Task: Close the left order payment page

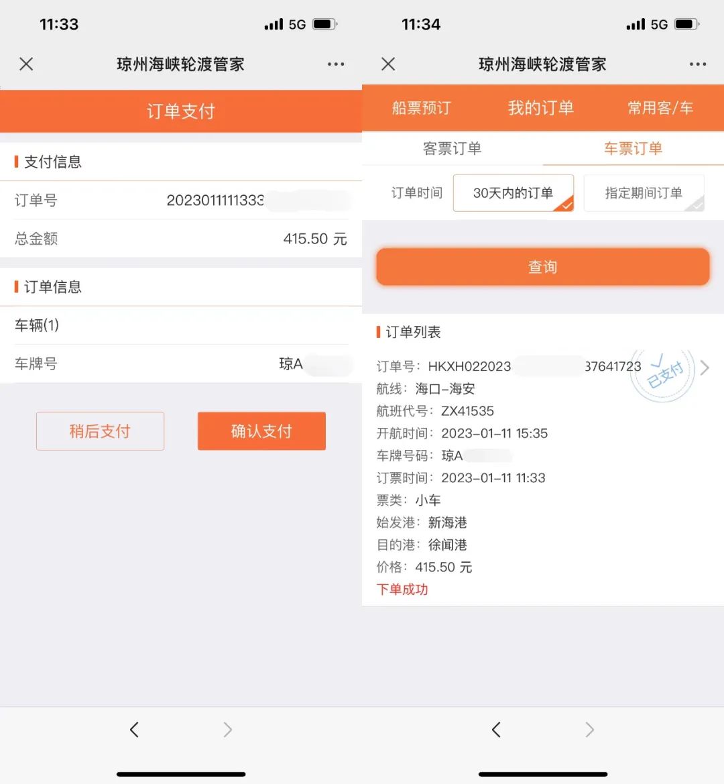Action: [26, 64]
